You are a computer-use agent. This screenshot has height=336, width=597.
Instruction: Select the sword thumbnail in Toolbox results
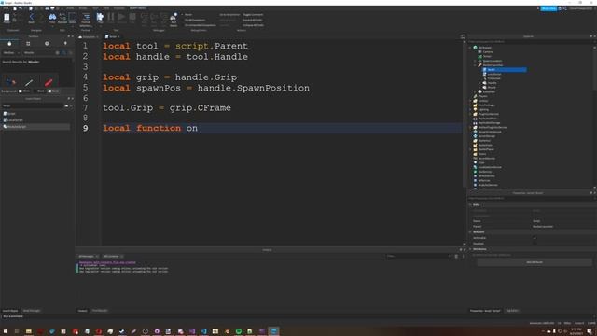coord(29,82)
